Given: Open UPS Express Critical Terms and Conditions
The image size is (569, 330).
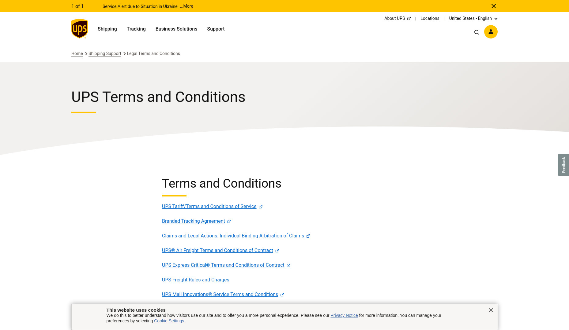Looking at the screenshot, I should point(223,265).
